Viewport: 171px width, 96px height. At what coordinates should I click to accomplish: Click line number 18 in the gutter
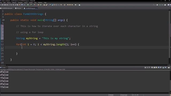[x=2, y=63]
